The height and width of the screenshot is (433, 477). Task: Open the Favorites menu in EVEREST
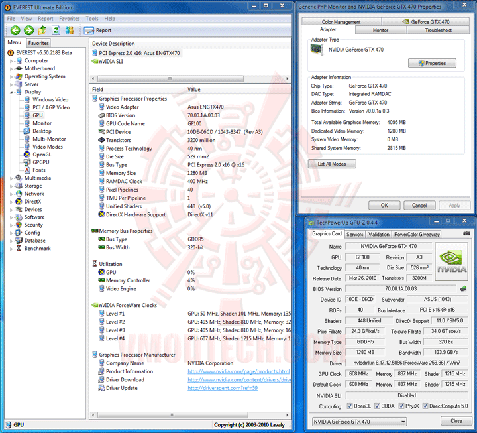pos(70,19)
